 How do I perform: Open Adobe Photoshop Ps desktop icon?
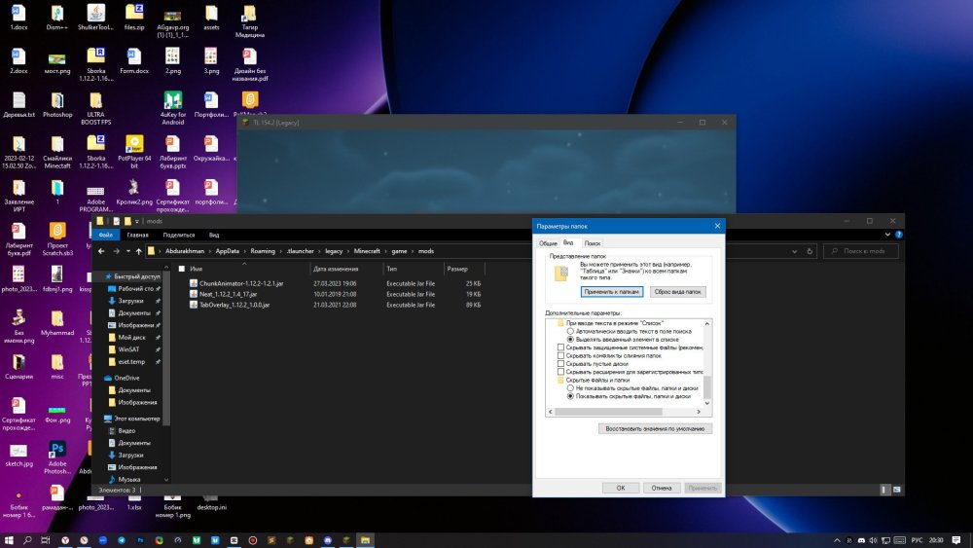[57, 457]
